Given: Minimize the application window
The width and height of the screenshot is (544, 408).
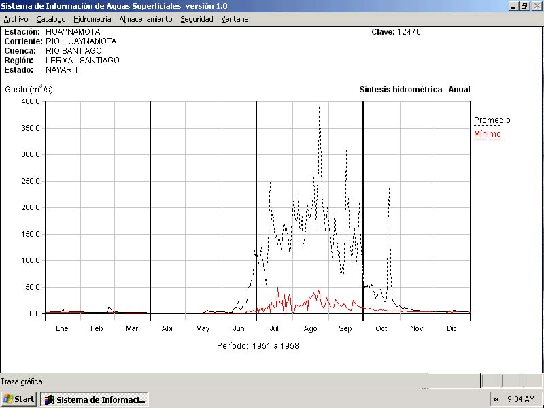Looking at the screenshot, I should [513, 5].
